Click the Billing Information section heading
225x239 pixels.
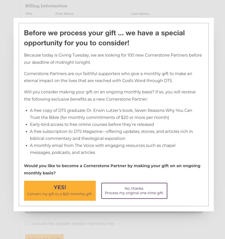coord(46,6)
